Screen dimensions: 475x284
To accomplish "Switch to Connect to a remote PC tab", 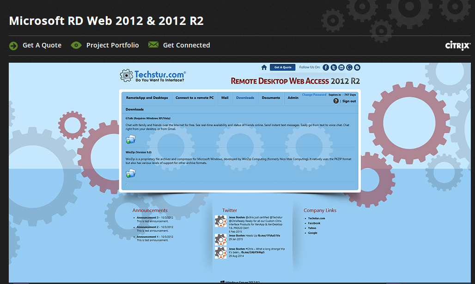I will (x=195, y=98).
